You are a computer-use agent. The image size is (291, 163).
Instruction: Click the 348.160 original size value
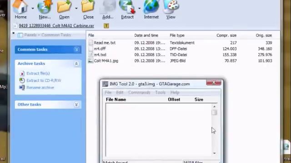[265, 49]
